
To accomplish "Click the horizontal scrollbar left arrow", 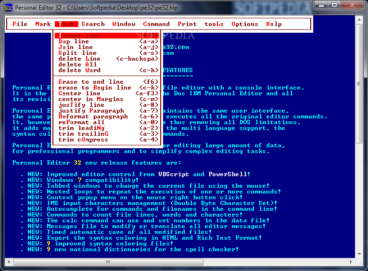I will pyautogui.click(x=9, y=262).
